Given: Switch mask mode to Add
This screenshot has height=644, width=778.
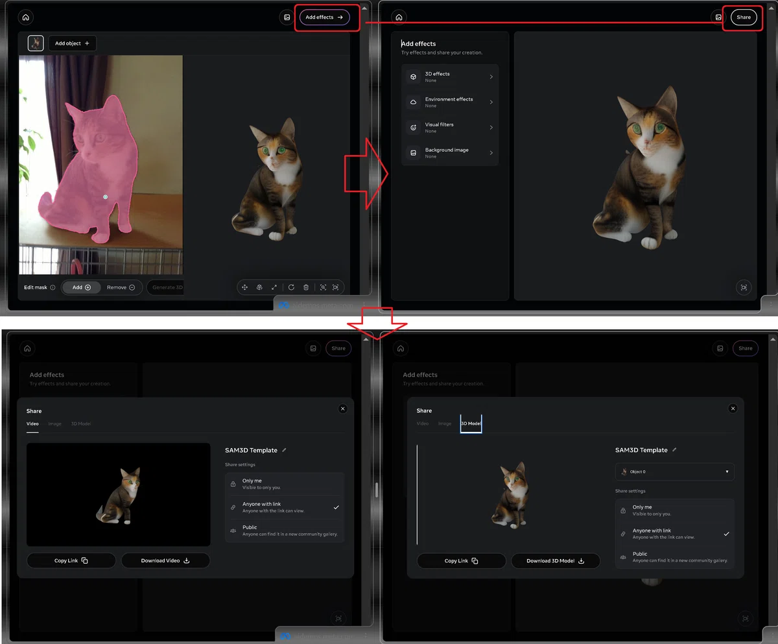Looking at the screenshot, I should coord(81,287).
